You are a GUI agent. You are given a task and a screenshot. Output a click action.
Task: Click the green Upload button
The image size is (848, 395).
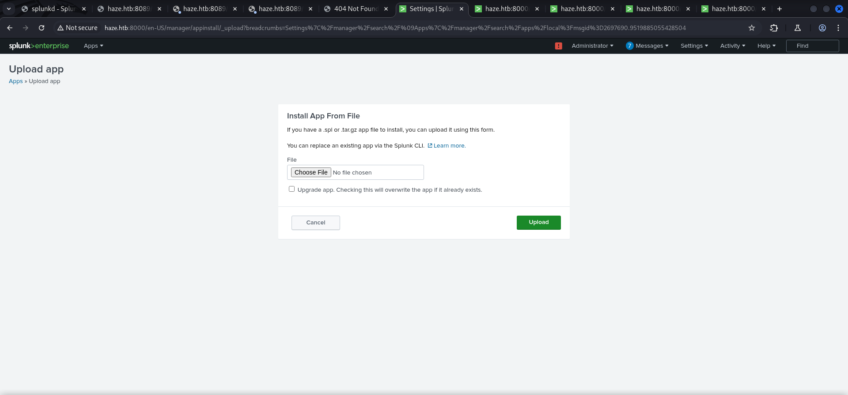click(x=538, y=223)
